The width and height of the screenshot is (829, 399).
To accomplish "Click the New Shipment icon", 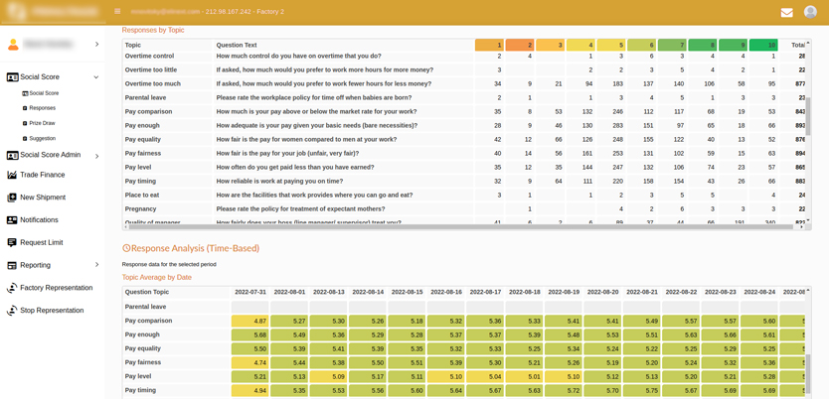I will tap(12, 198).
